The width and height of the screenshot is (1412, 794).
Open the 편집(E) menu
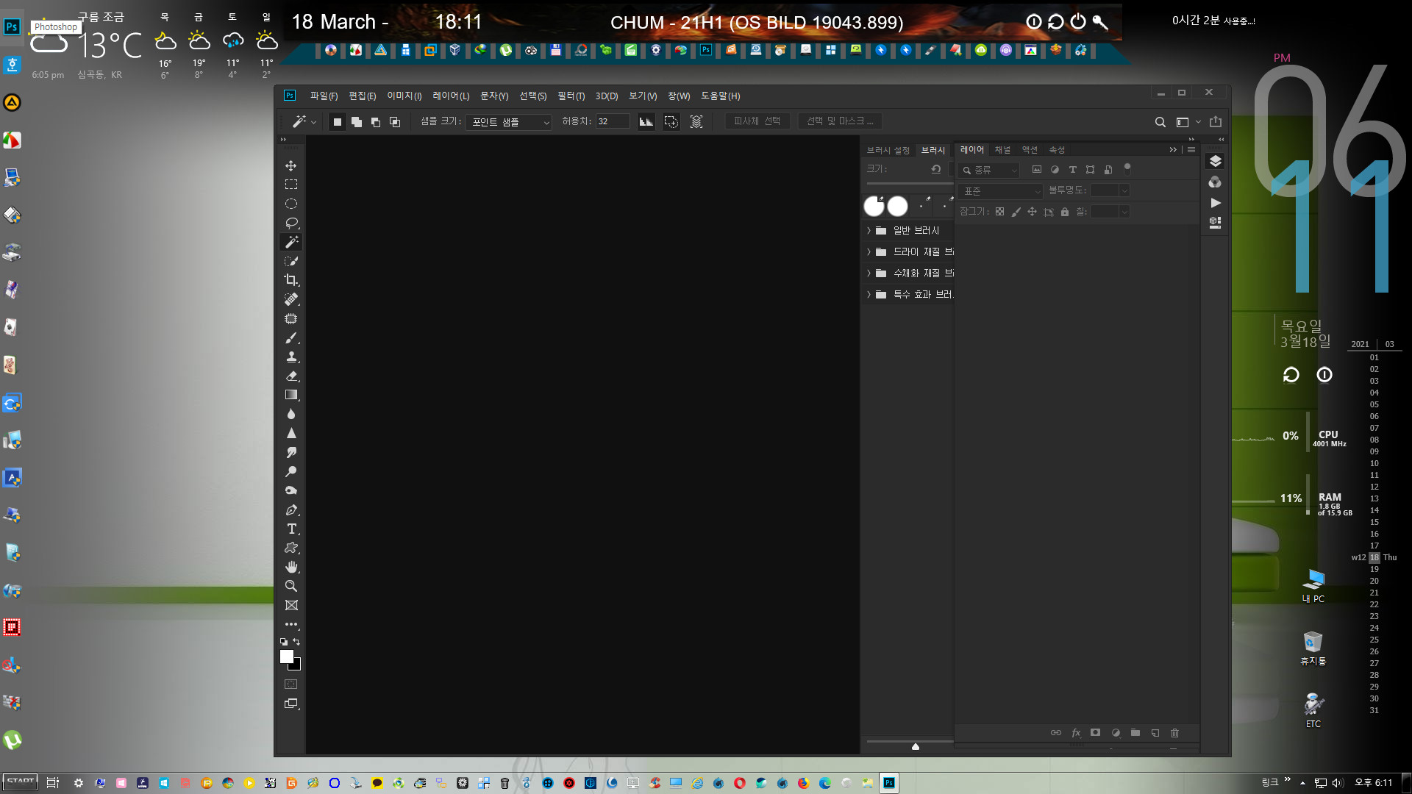(362, 96)
